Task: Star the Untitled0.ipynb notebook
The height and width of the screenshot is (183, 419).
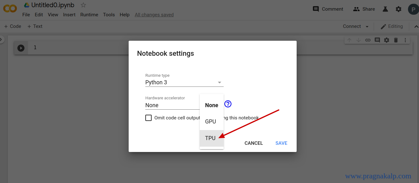Action: pyautogui.click(x=83, y=5)
